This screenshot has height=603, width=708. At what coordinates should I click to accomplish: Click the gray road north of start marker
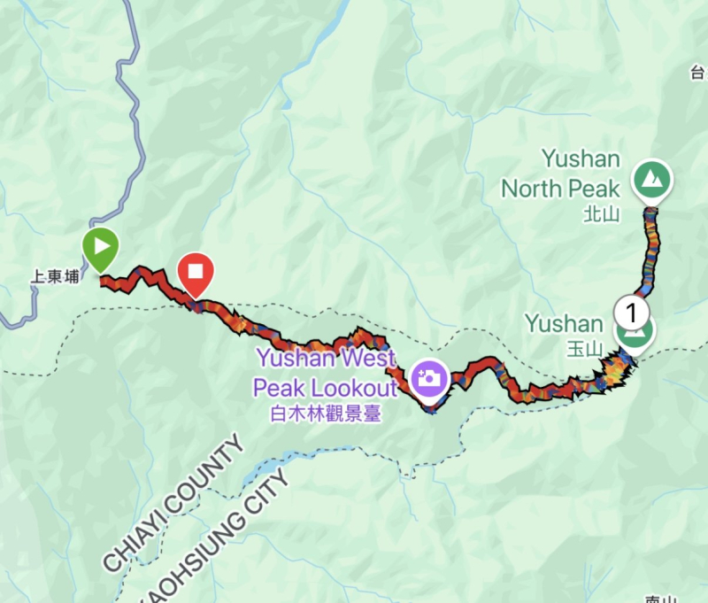(x=131, y=113)
